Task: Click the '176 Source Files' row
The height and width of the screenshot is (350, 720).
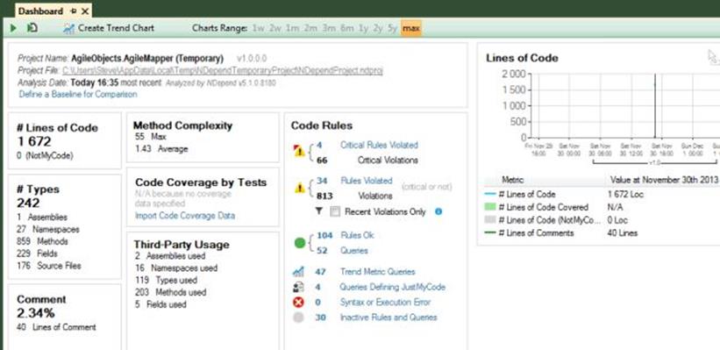Action: coord(49,266)
